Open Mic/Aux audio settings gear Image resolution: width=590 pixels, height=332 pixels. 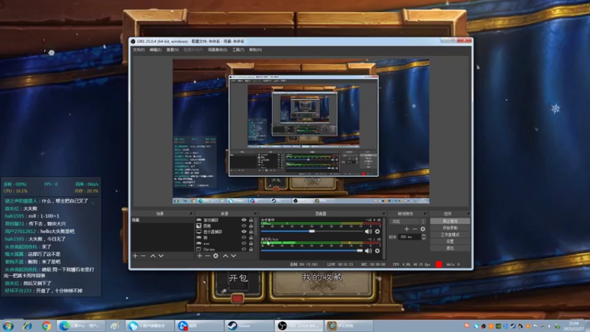click(x=378, y=251)
